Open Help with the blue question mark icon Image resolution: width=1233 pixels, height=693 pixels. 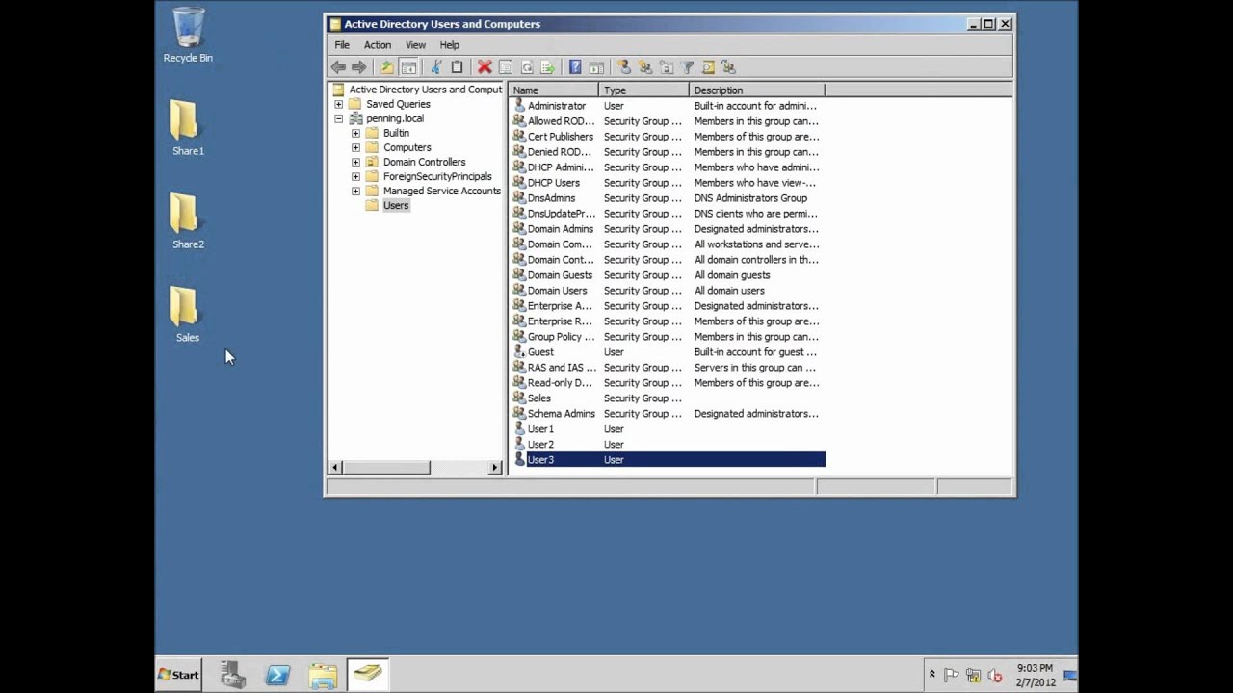point(575,67)
